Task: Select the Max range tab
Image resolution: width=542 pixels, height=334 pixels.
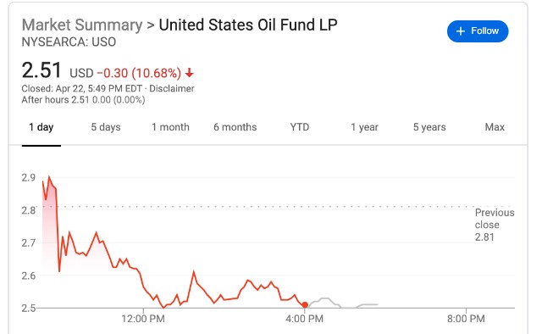Action: coord(495,127)
